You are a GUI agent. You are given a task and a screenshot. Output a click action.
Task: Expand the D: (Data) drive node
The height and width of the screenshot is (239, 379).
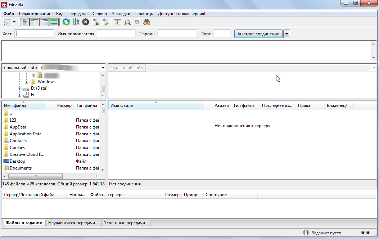pyautogui.click(x=20, y=89)
